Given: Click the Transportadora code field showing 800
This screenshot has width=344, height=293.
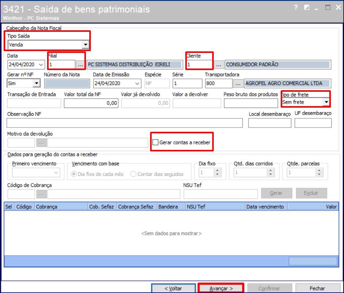Looking at the screenshot, I should (219, 83).
